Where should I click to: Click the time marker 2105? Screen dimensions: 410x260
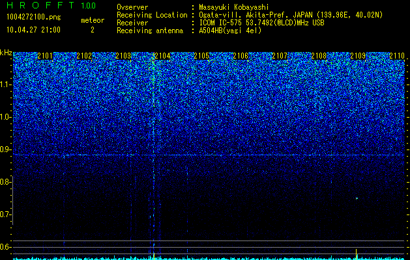(201, 56)
